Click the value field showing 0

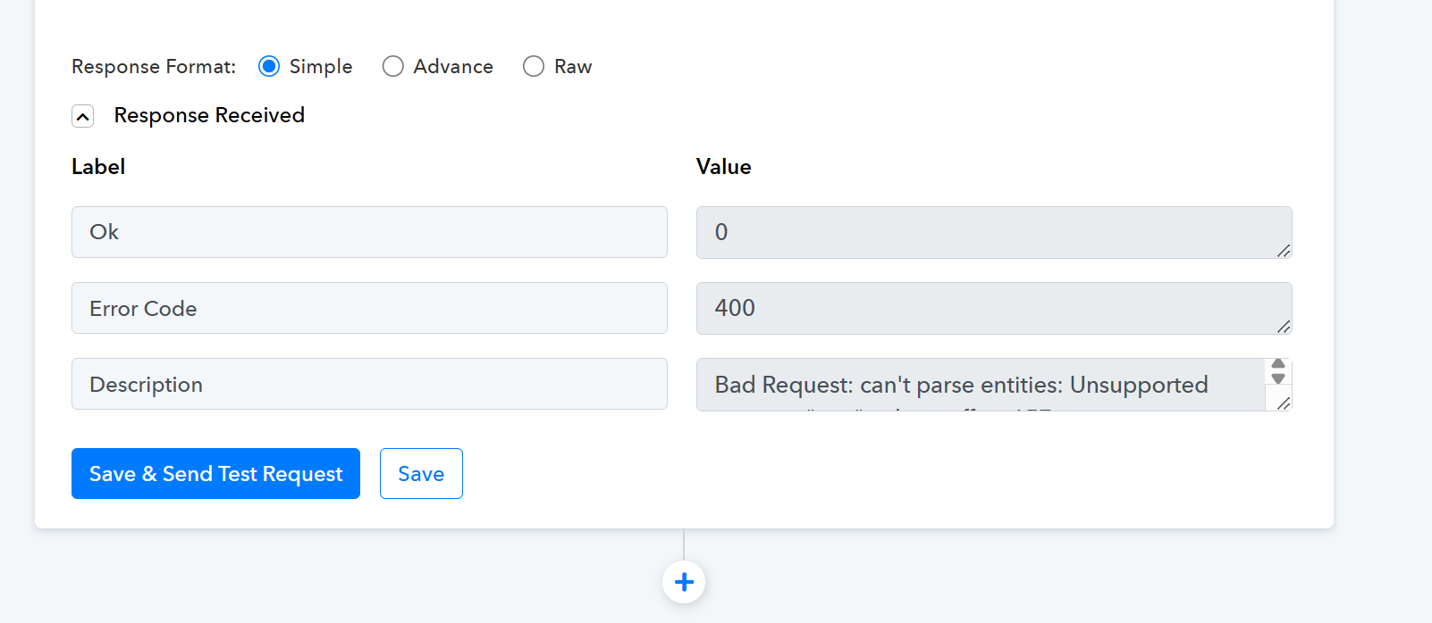tap(994, 232)
